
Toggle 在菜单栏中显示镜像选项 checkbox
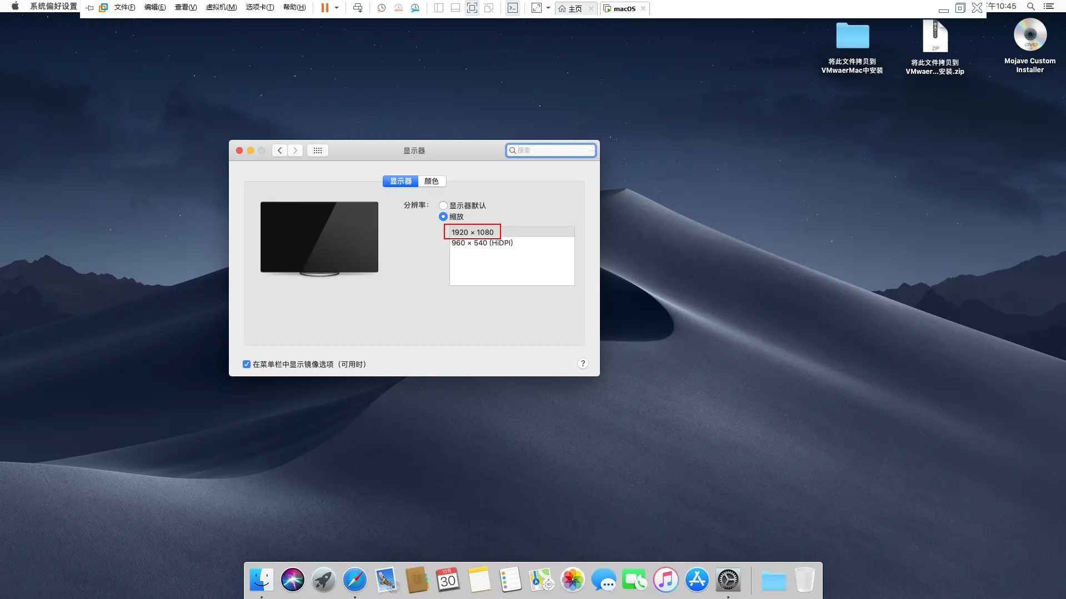pyautogui.click(x=247, y=364)
